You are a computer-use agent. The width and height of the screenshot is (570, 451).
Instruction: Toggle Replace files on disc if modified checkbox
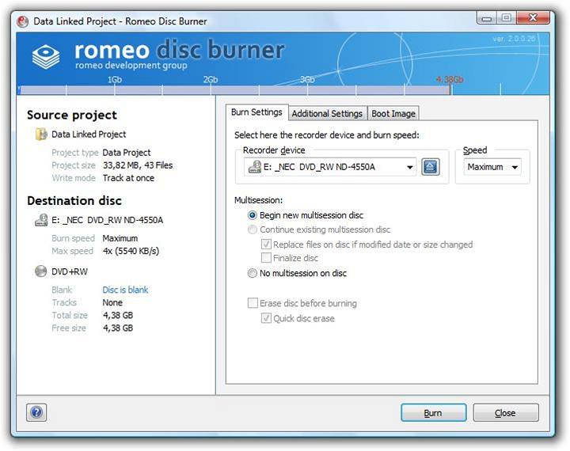click(x=266, y=244)
